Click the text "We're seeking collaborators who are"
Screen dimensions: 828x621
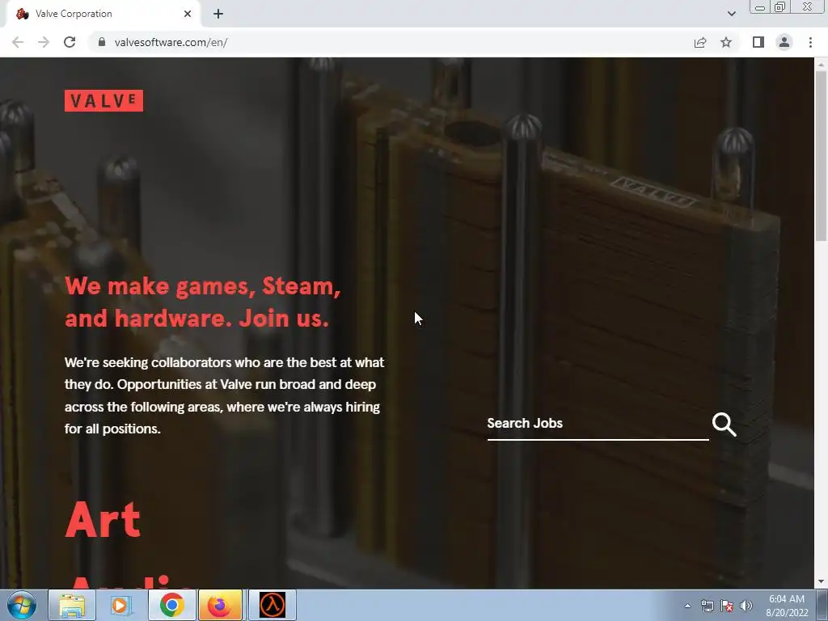coord(174,363)
